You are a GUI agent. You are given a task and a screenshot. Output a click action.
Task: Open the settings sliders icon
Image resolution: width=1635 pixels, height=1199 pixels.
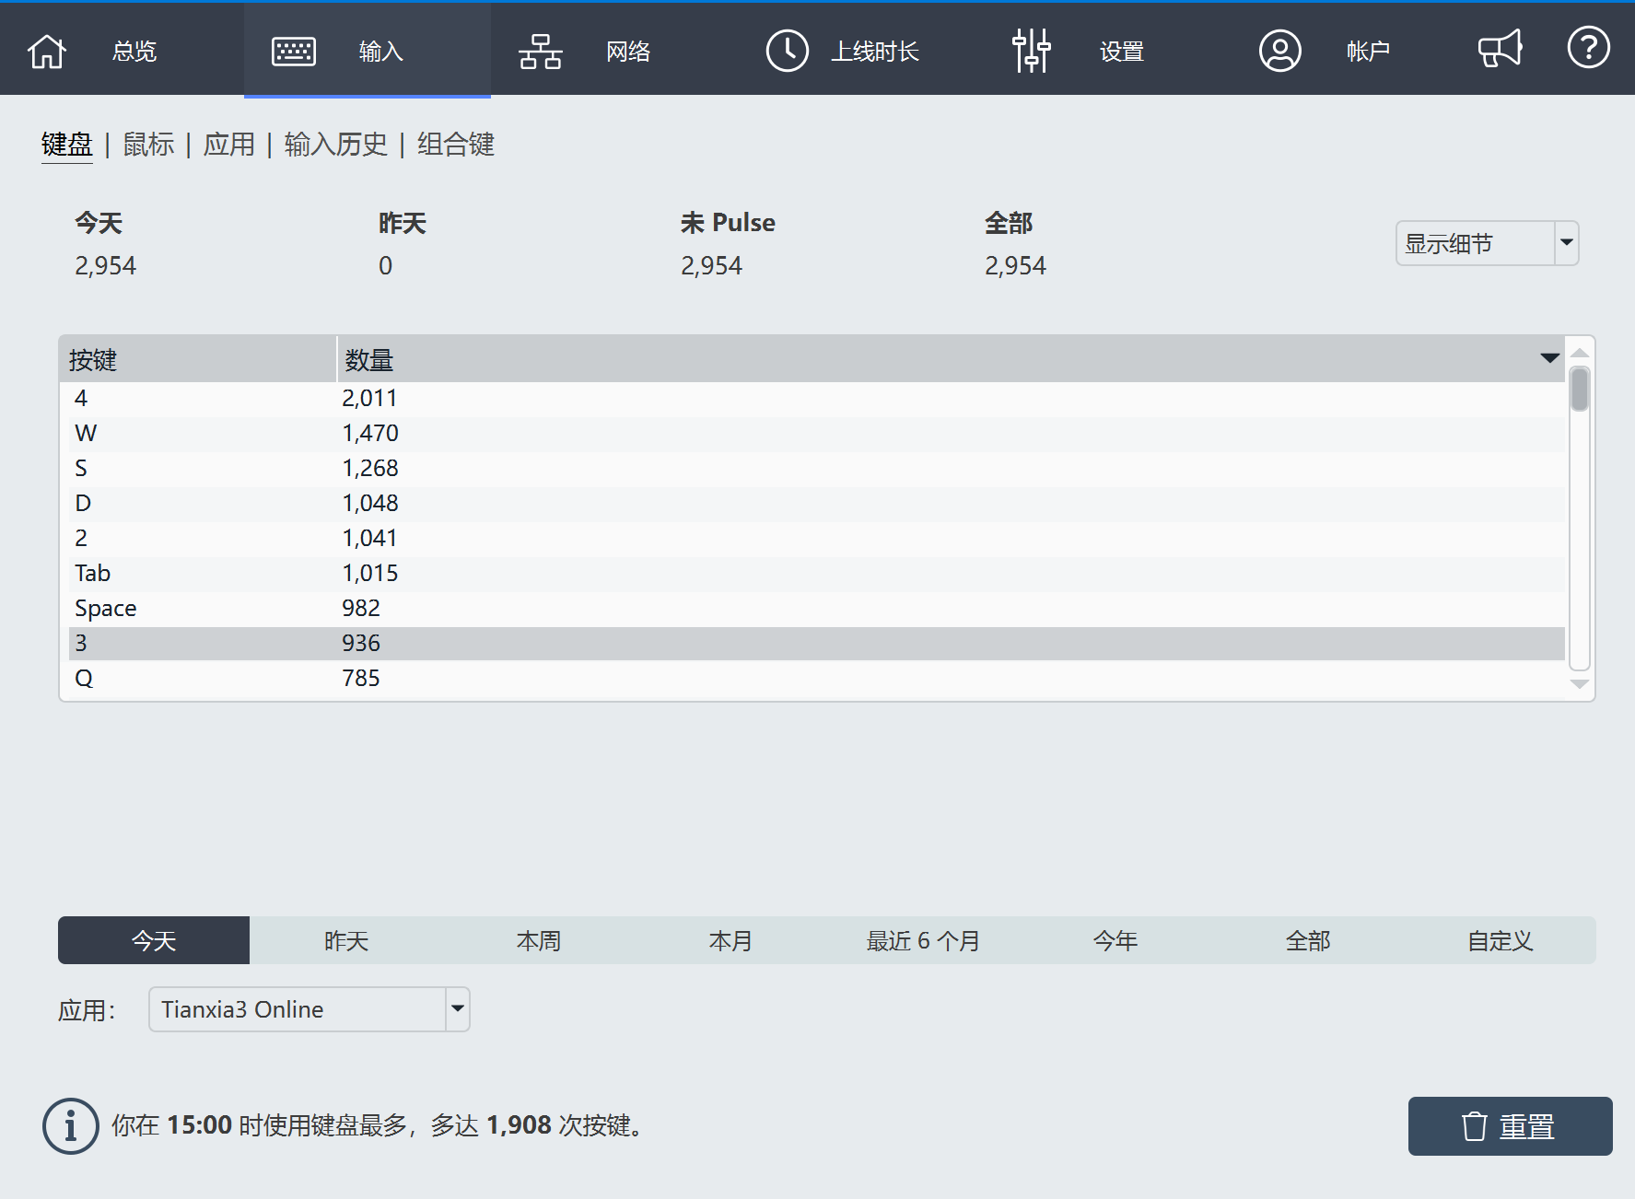pos(1031,51)
